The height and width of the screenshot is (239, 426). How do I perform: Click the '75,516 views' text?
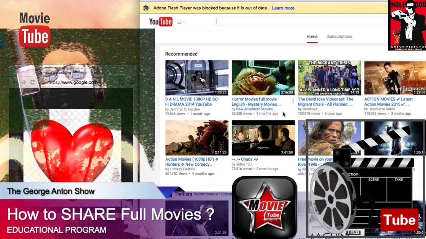point(242,169)
